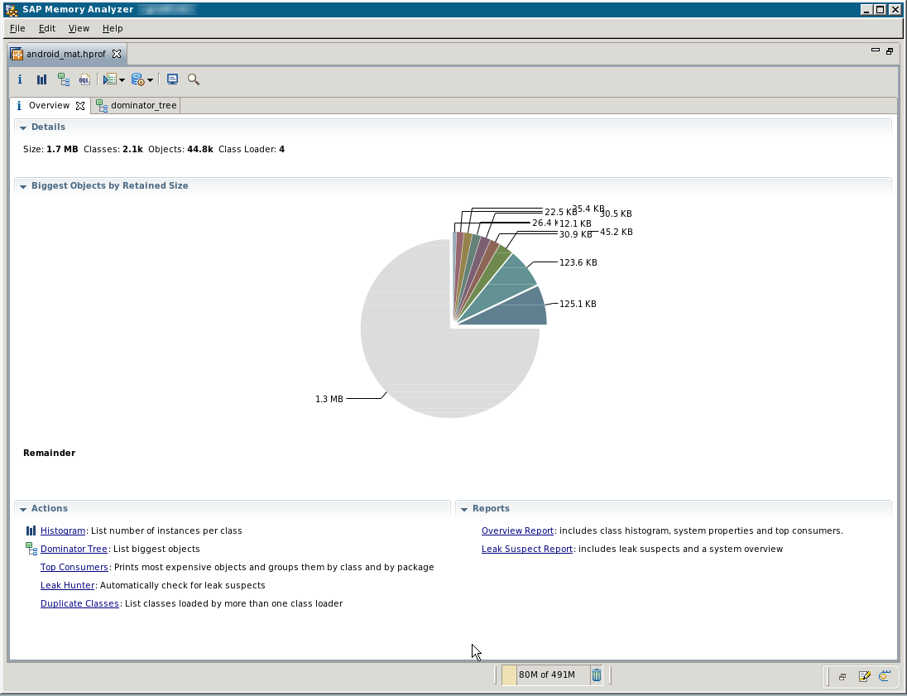Open the File menu
This screenshot has width=907, height=696.
17,28
